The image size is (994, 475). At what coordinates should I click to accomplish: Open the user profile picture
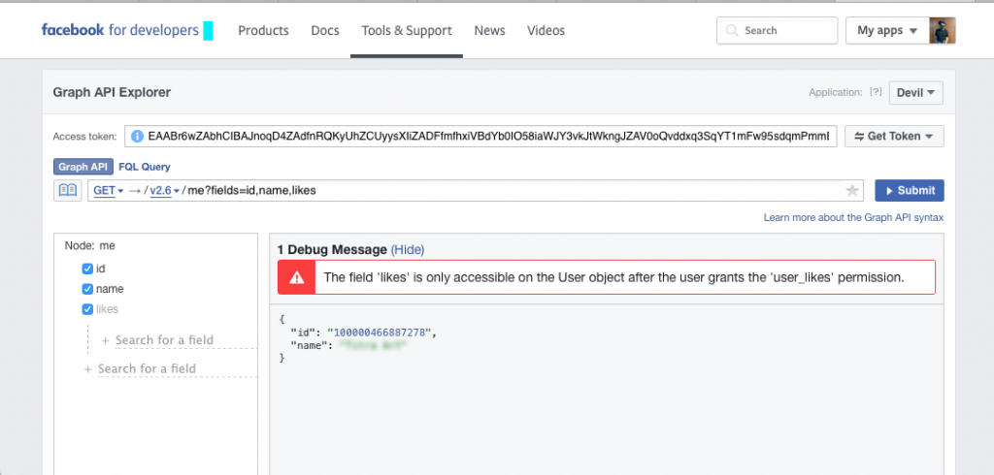click(x=943, y=30)
